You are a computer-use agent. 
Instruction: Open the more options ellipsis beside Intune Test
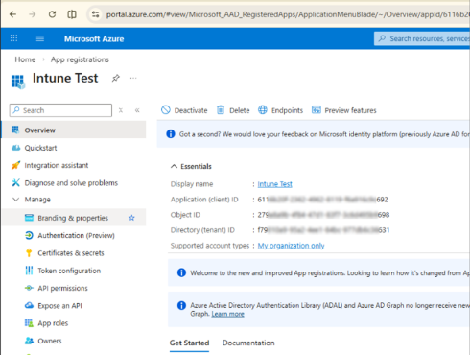tap(133, 78)
